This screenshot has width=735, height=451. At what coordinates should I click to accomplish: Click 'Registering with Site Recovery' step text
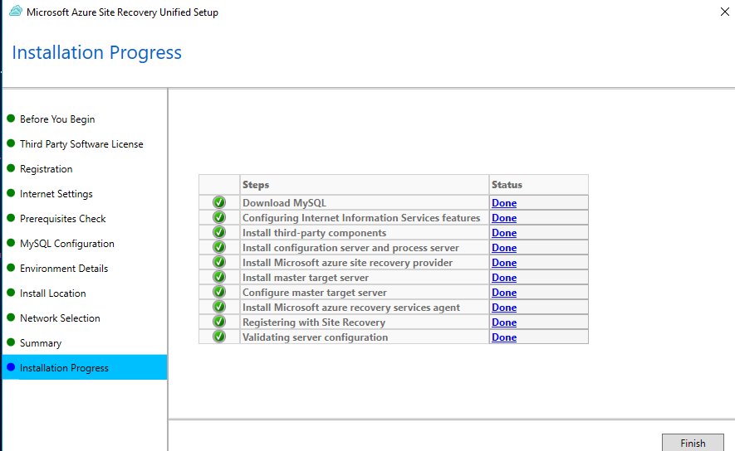click(314, 322)
